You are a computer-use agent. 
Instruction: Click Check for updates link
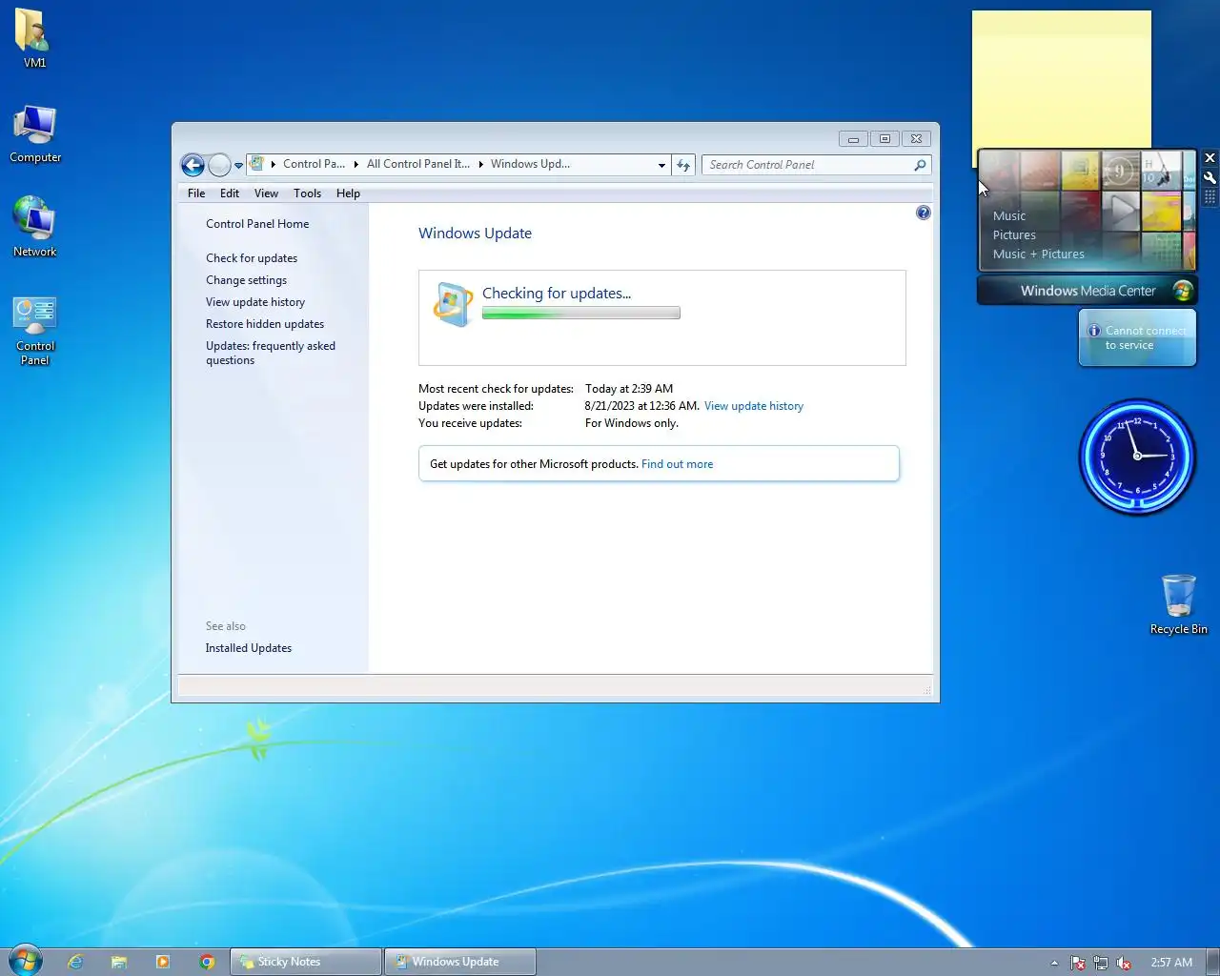[x=252, y=258]
